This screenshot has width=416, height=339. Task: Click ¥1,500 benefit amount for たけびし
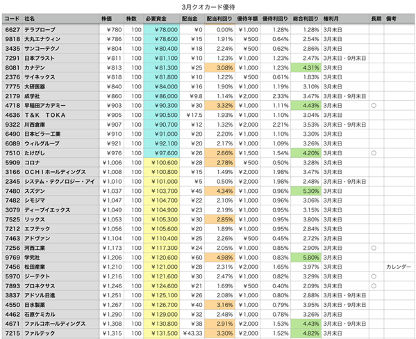247,153
